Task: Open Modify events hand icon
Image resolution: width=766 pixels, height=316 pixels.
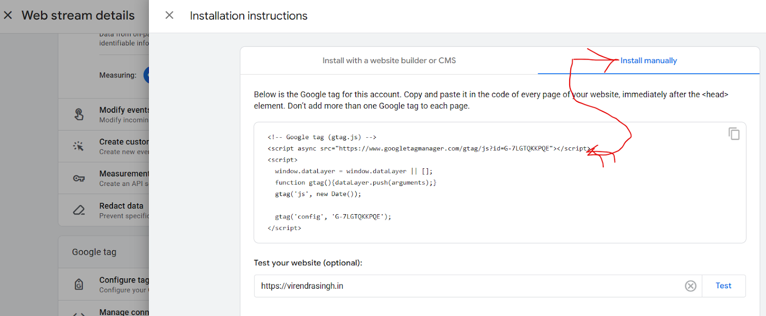Action: tap(79, 115)
